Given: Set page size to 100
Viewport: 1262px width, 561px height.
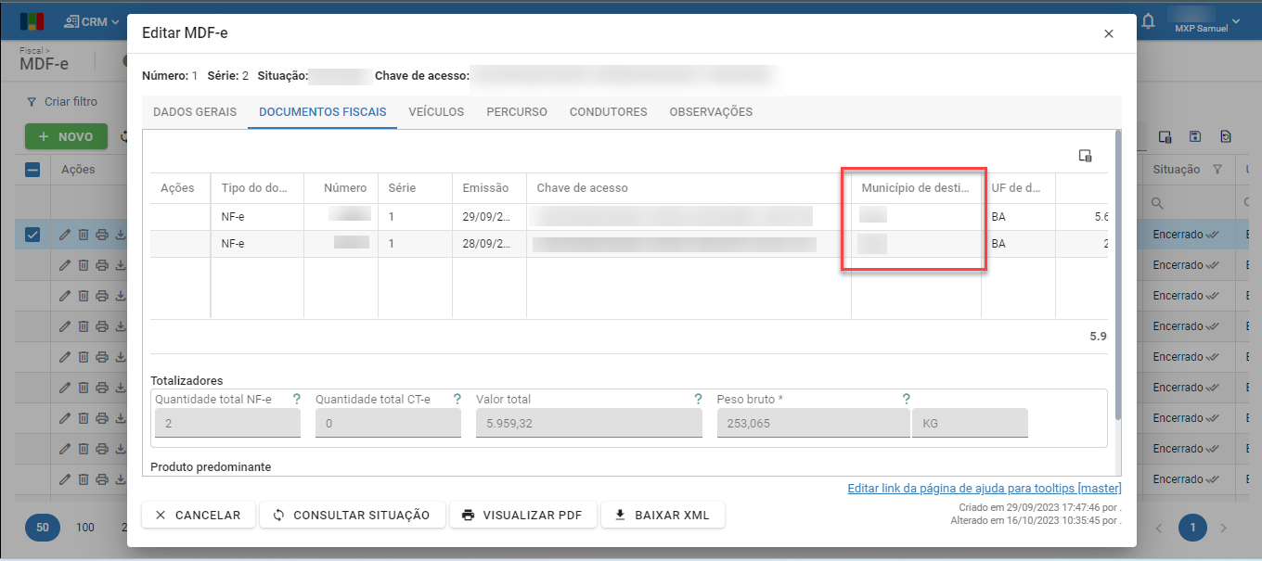Looking at the screenshot, I should 85,528.
